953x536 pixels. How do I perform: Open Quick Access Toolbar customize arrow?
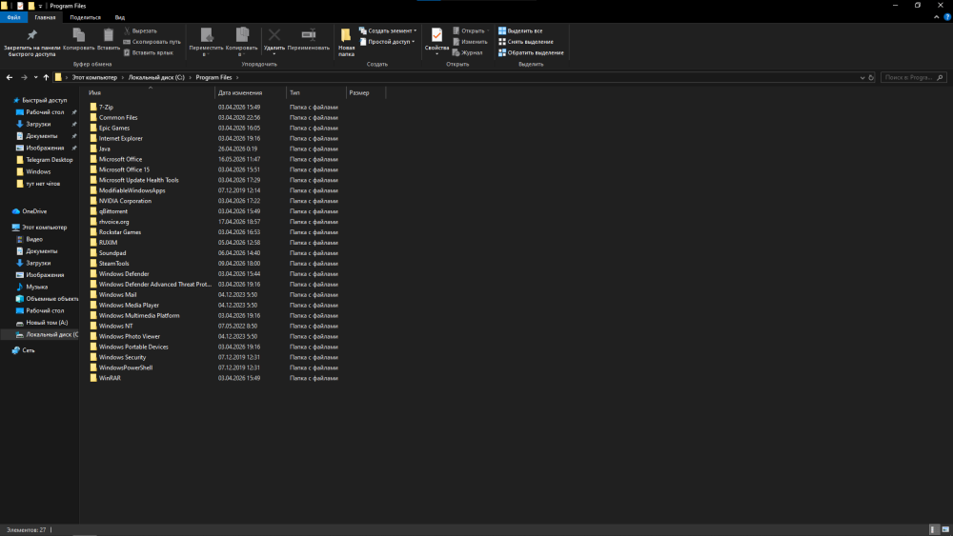tap(40, 6)
